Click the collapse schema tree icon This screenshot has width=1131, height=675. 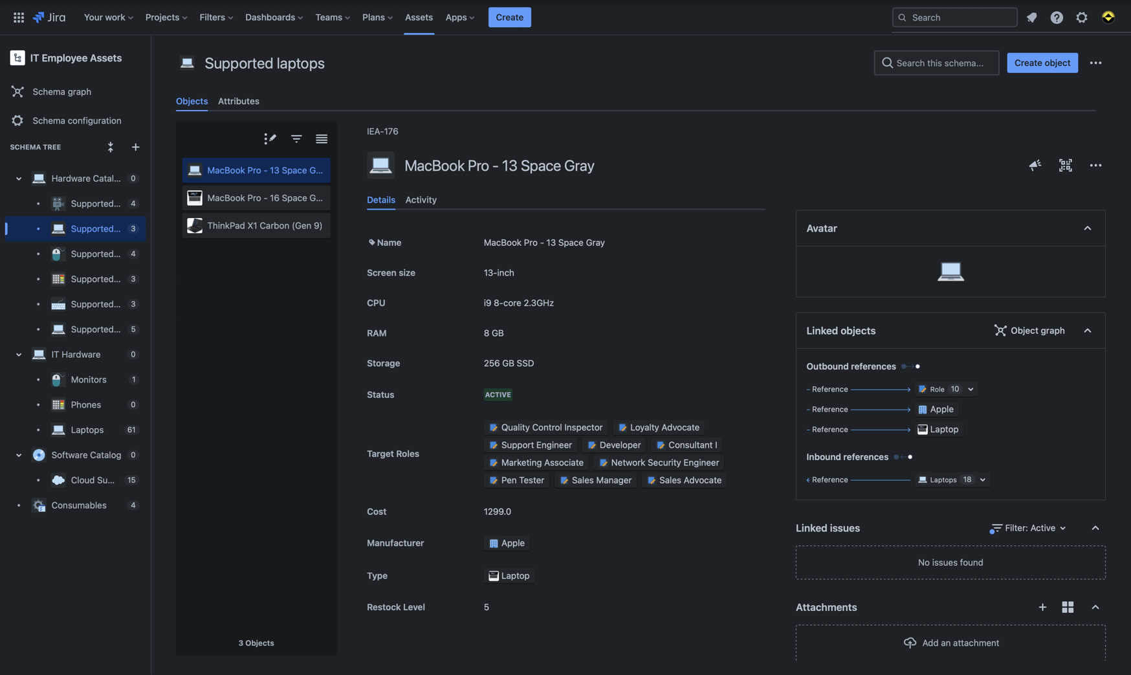tap(111, 147)
